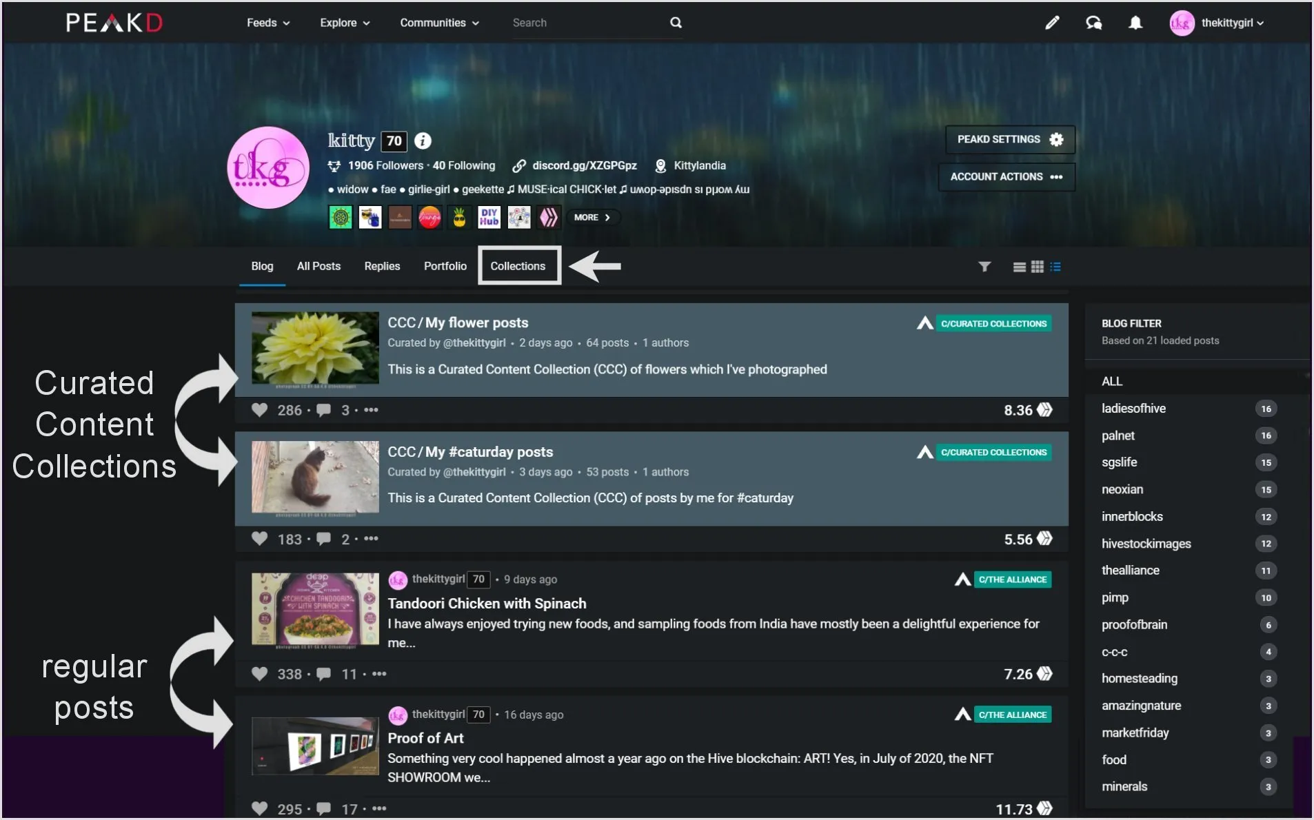Click the Hive payout icon next to 11.73
This screenshot has width=1314, height=820.
pos(1045,808)
